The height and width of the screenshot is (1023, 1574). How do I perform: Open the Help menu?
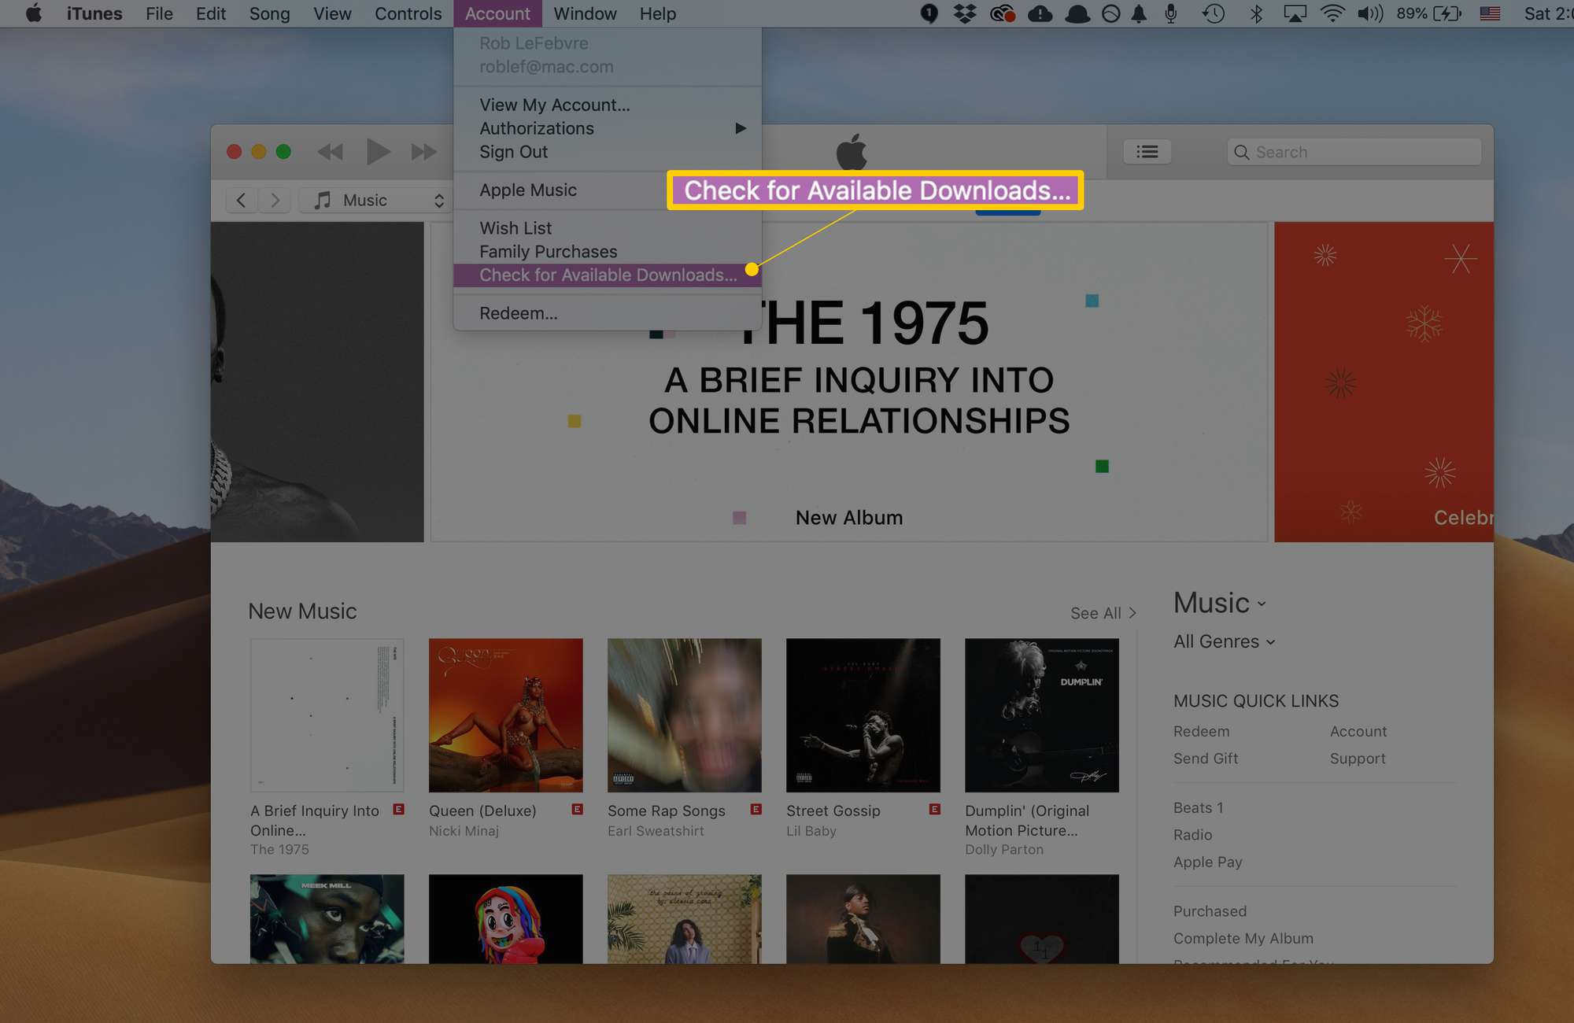tap(657, 13)
